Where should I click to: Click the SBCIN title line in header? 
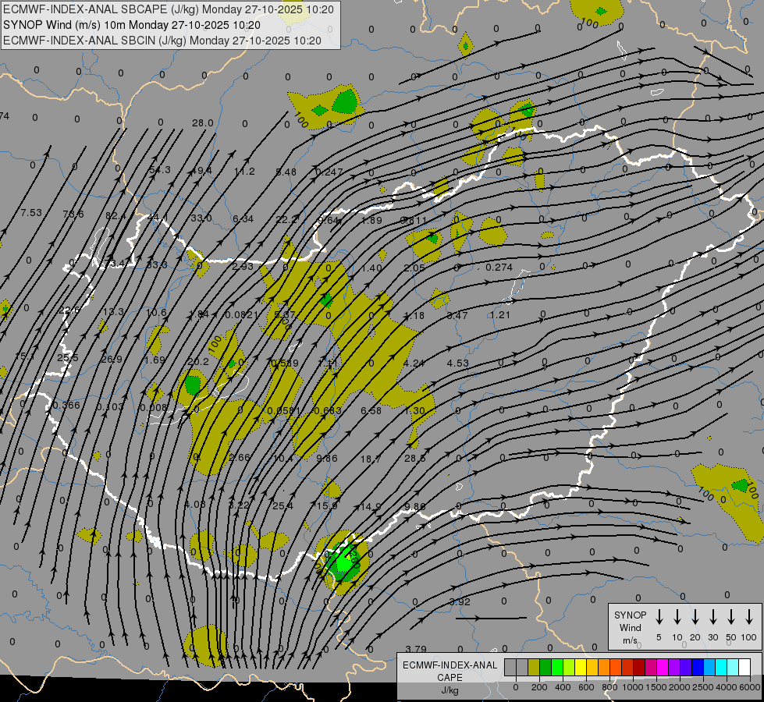pyautogui.click(x=162, y=41)
